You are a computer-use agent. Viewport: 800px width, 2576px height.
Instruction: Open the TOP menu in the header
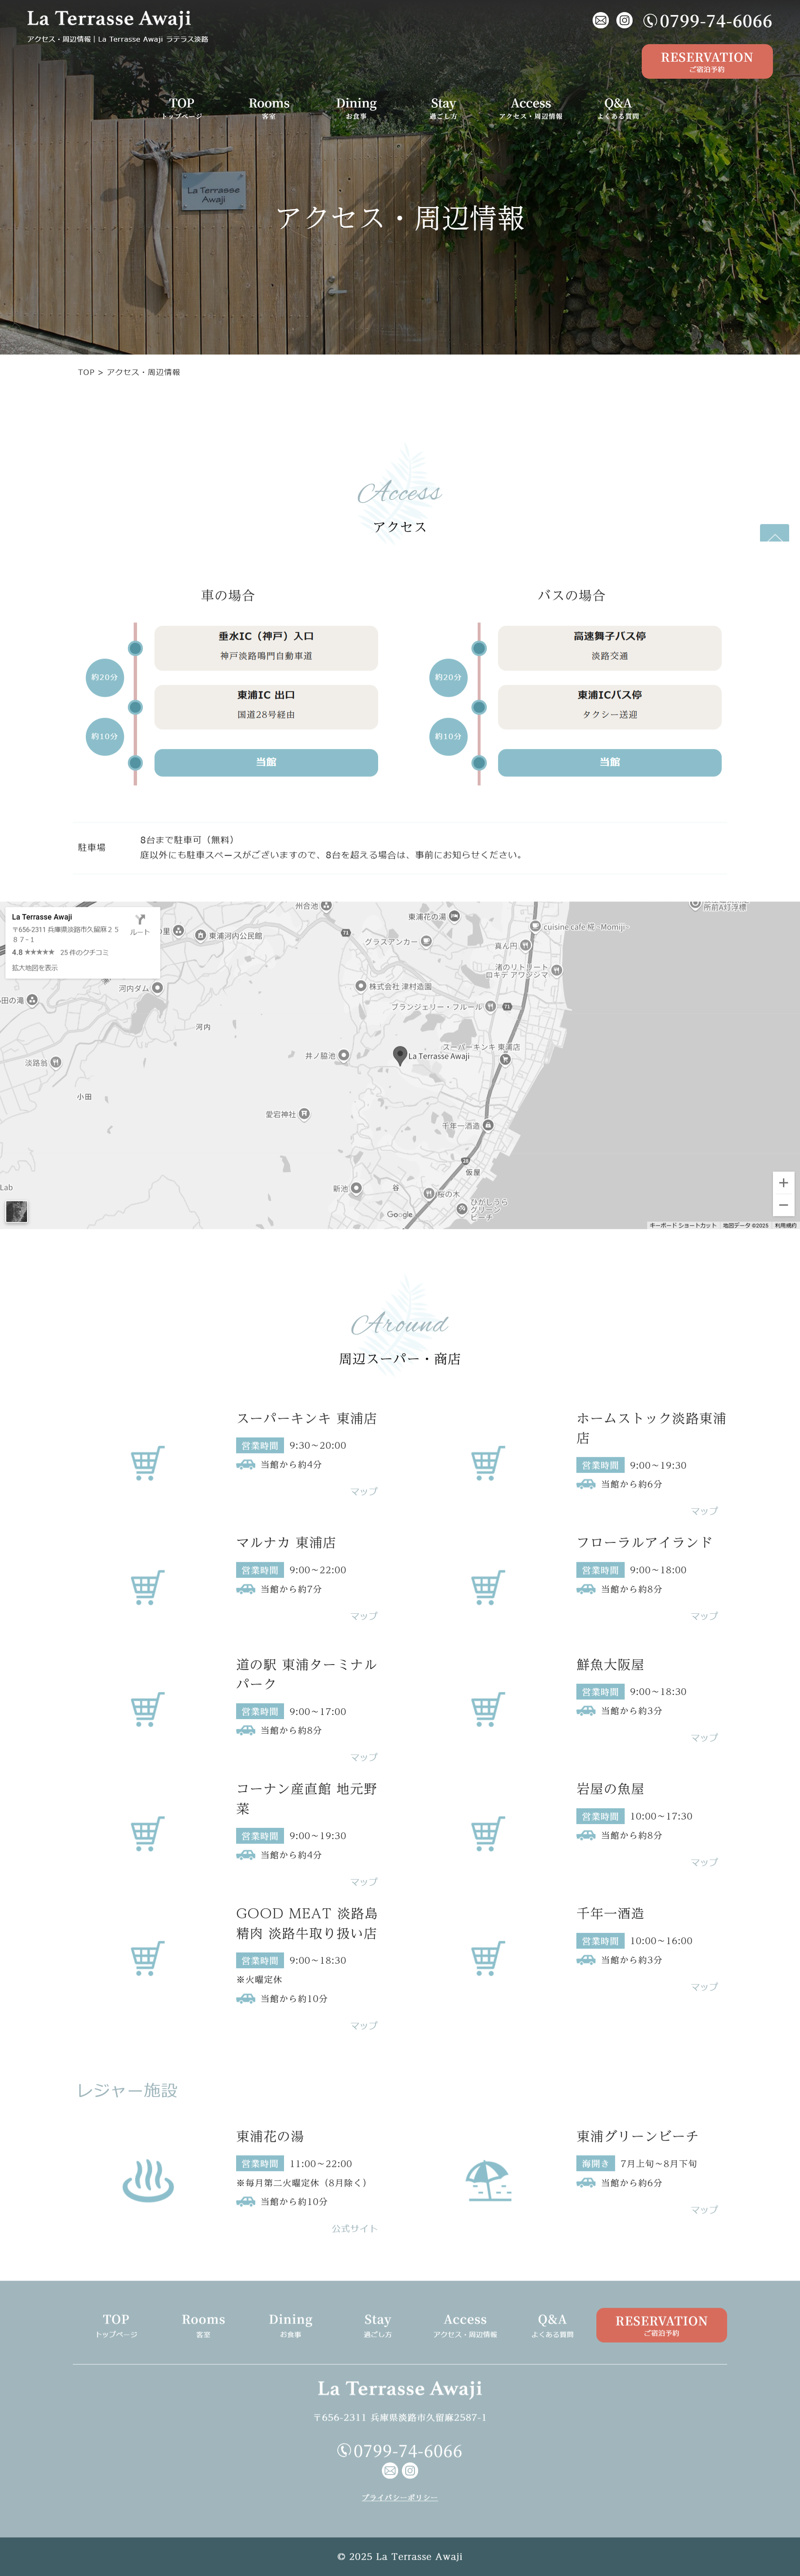181,108
